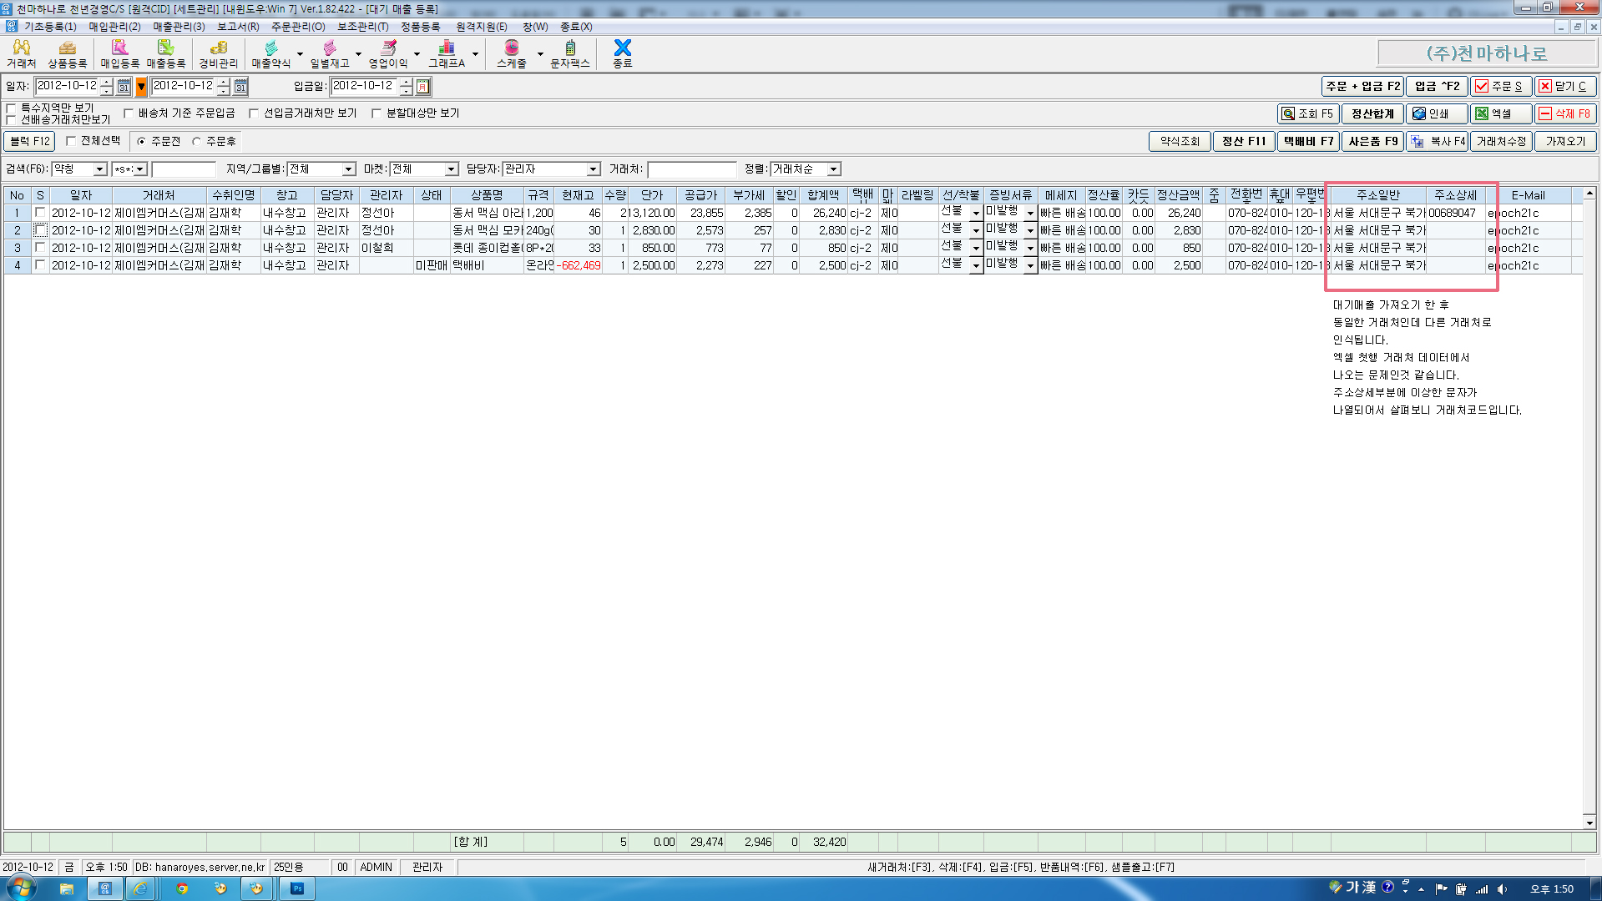Click volume icon in system tray
Viewport: 1602px width, 901px height.
point(1502,889)
